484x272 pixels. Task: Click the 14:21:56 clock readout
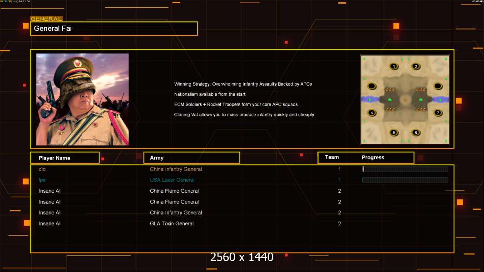click(25, 1)
